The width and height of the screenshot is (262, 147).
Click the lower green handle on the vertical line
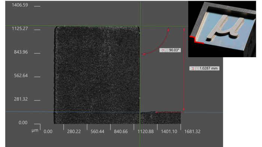[x=140, y=98]
